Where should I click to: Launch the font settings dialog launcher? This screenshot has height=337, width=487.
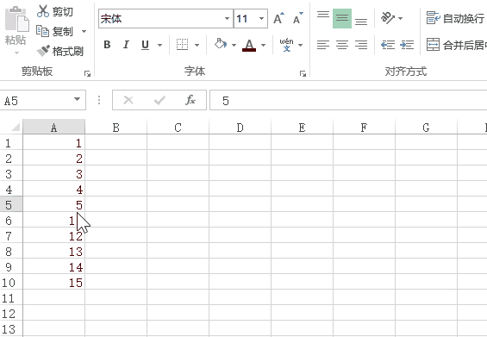tap(303, 73)
